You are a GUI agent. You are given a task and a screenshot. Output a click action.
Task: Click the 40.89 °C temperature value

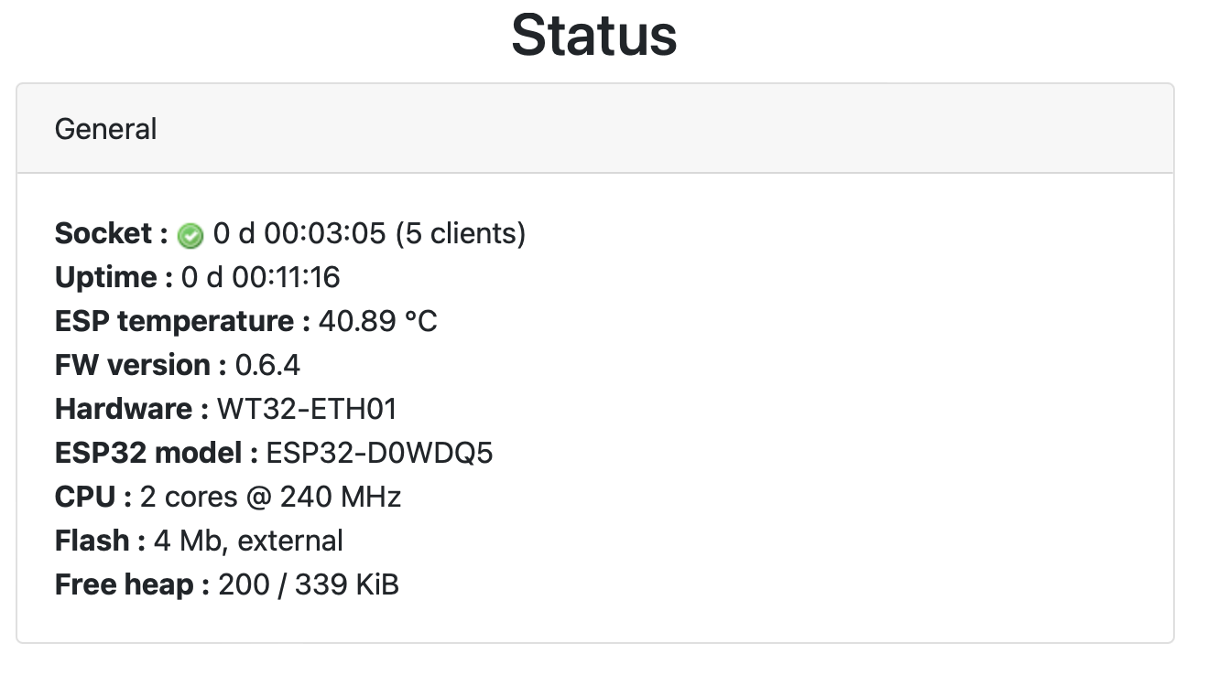(377, 321)
